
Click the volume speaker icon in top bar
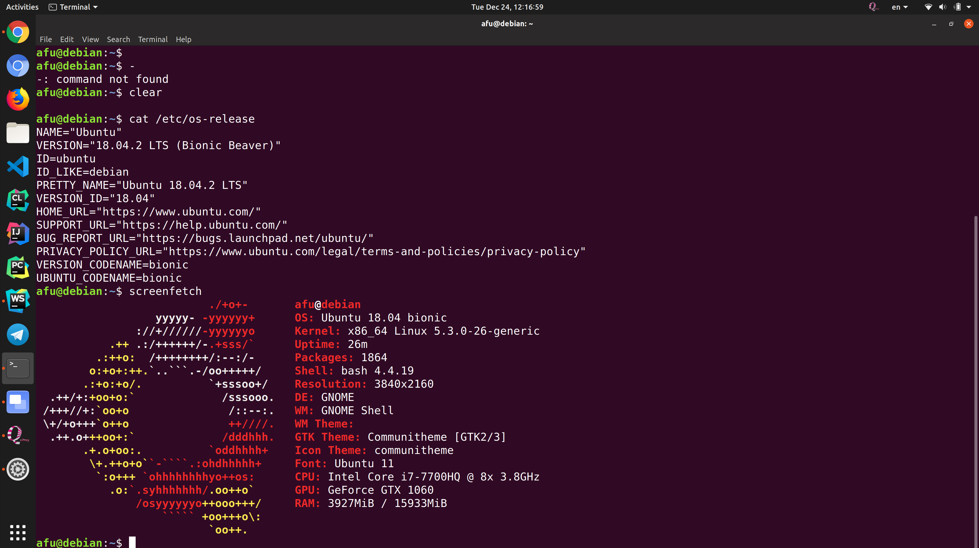coord(943,7)
